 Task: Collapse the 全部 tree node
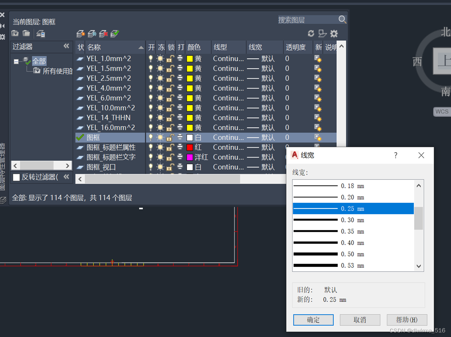tap(16, 62)
